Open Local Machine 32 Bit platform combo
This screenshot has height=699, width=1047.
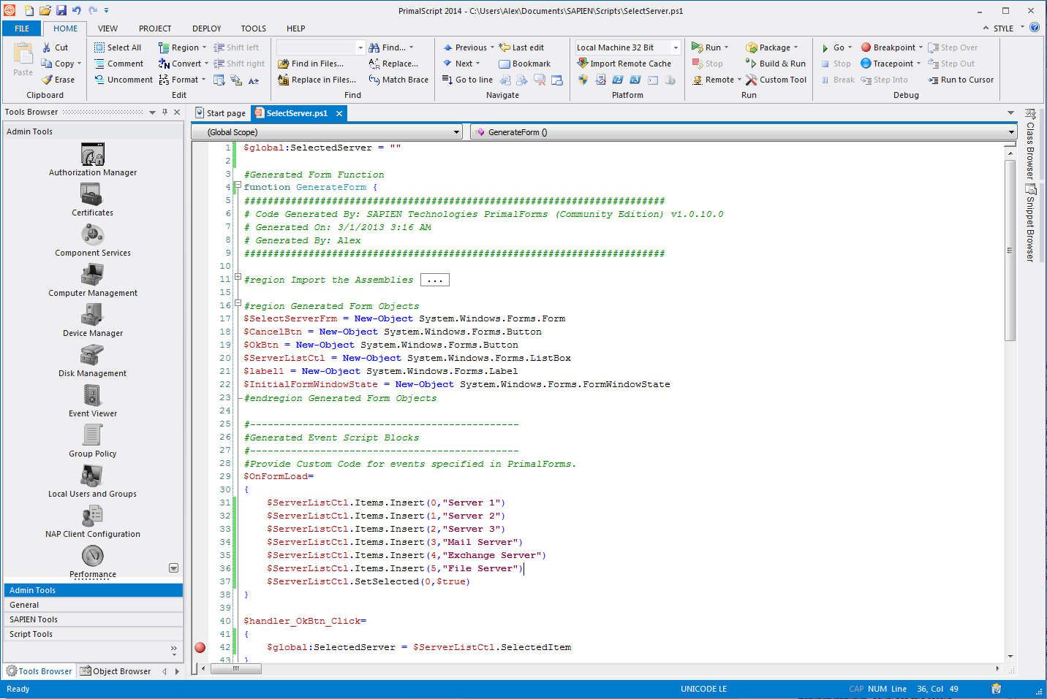coord(627,47)
